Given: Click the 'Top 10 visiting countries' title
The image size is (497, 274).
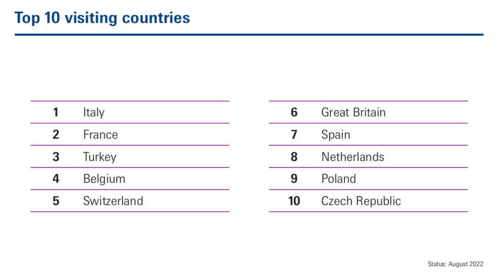Looking at the screenshot, I should pyautogui.click(x=102, y=18).
